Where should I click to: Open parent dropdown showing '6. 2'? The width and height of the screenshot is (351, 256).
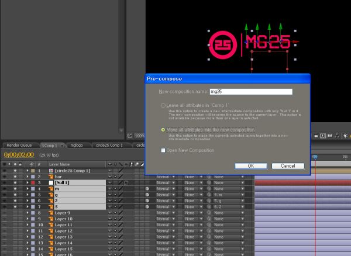[228, 207]
